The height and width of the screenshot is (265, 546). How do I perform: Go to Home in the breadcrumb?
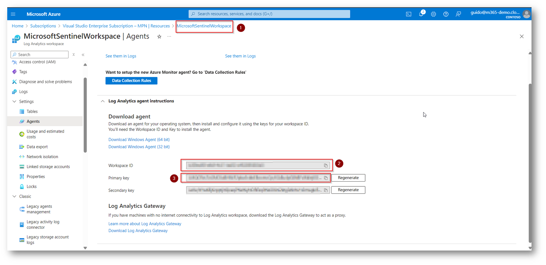click(x=18, y=26)
